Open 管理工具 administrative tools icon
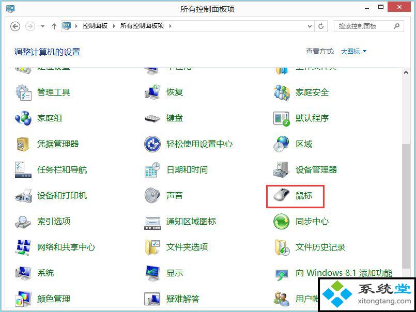 pos(23,92)
